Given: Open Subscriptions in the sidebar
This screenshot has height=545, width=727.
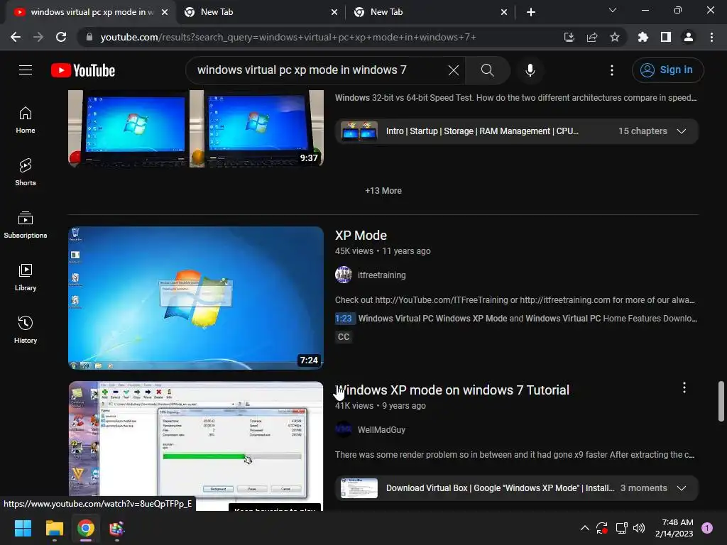Looking at the screenshot, I should tap(26, 225).
